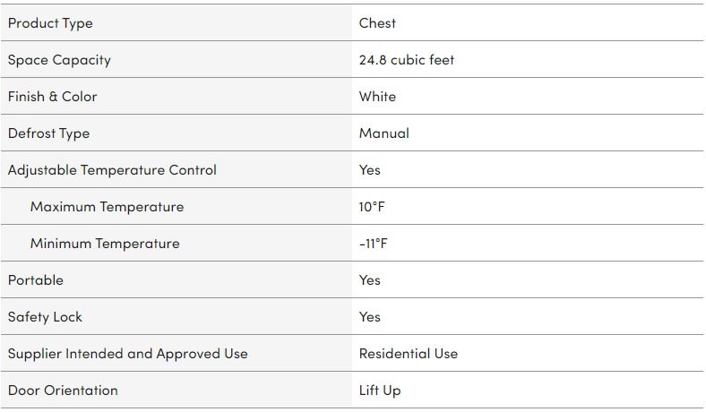Select the Residential Use value
The width and height of the screenshot is (706, 412).
click(408, 354)
